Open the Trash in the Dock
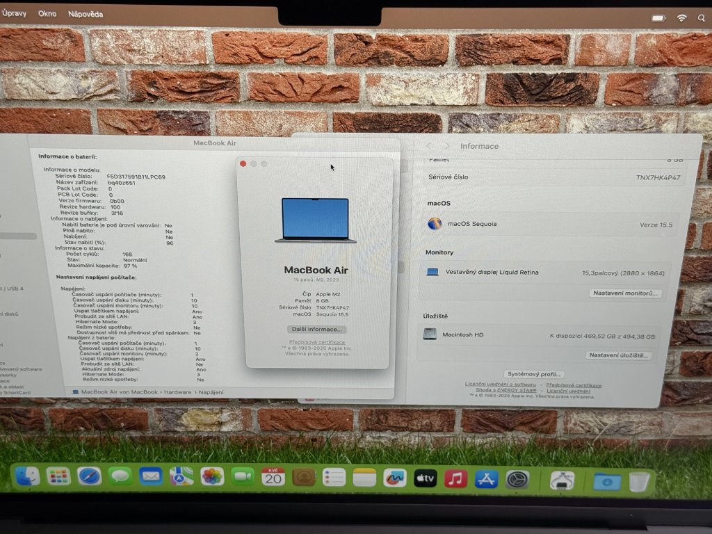Image resolution: width=712 pixels, height=534 pixels. pos(640,482)
